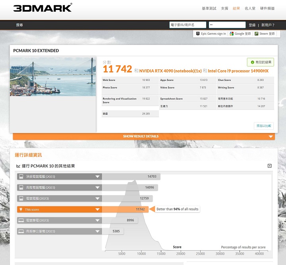Collapse the PCMark 10 results section icon
The width and height of the screenshot is (286, 265).
(270, 166)
